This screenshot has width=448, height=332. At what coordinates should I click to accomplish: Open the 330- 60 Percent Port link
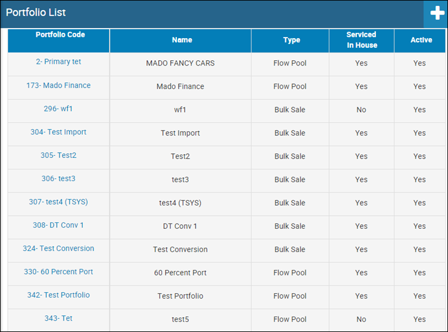pyautogui.click(x=58, y=272)
